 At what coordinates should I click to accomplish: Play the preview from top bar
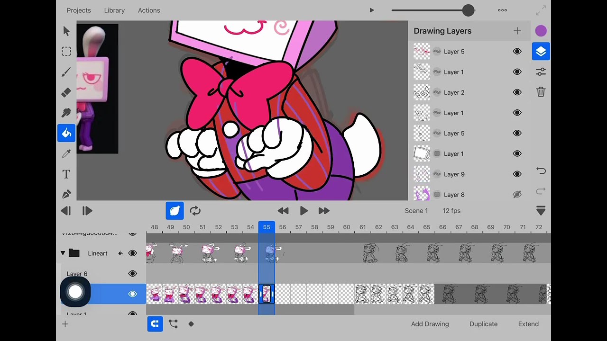[372, 10]
